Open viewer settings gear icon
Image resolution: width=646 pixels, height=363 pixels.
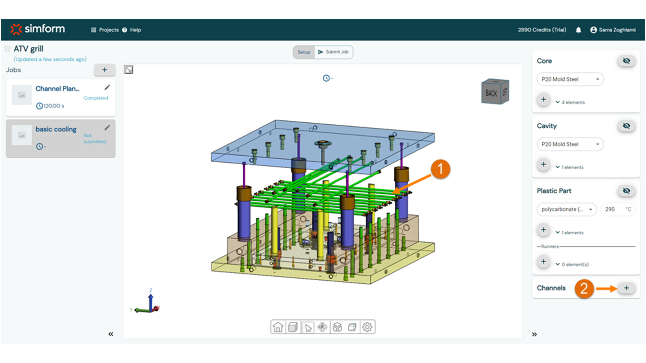click(x=367, y=327)
